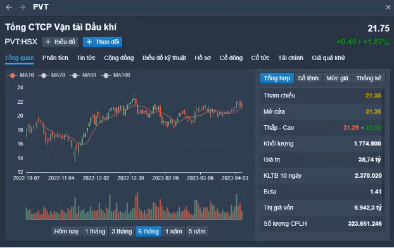This screenshot has height=248, width=394.
Task: Add PVT to chart with Biểu đồ button
Action: point(60,42)
